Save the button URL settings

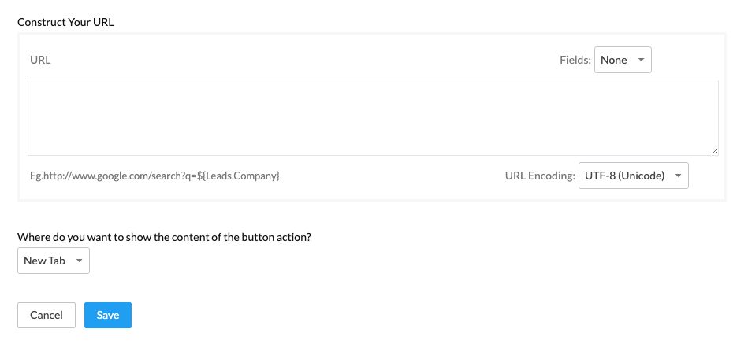click(x=108, y=315)
